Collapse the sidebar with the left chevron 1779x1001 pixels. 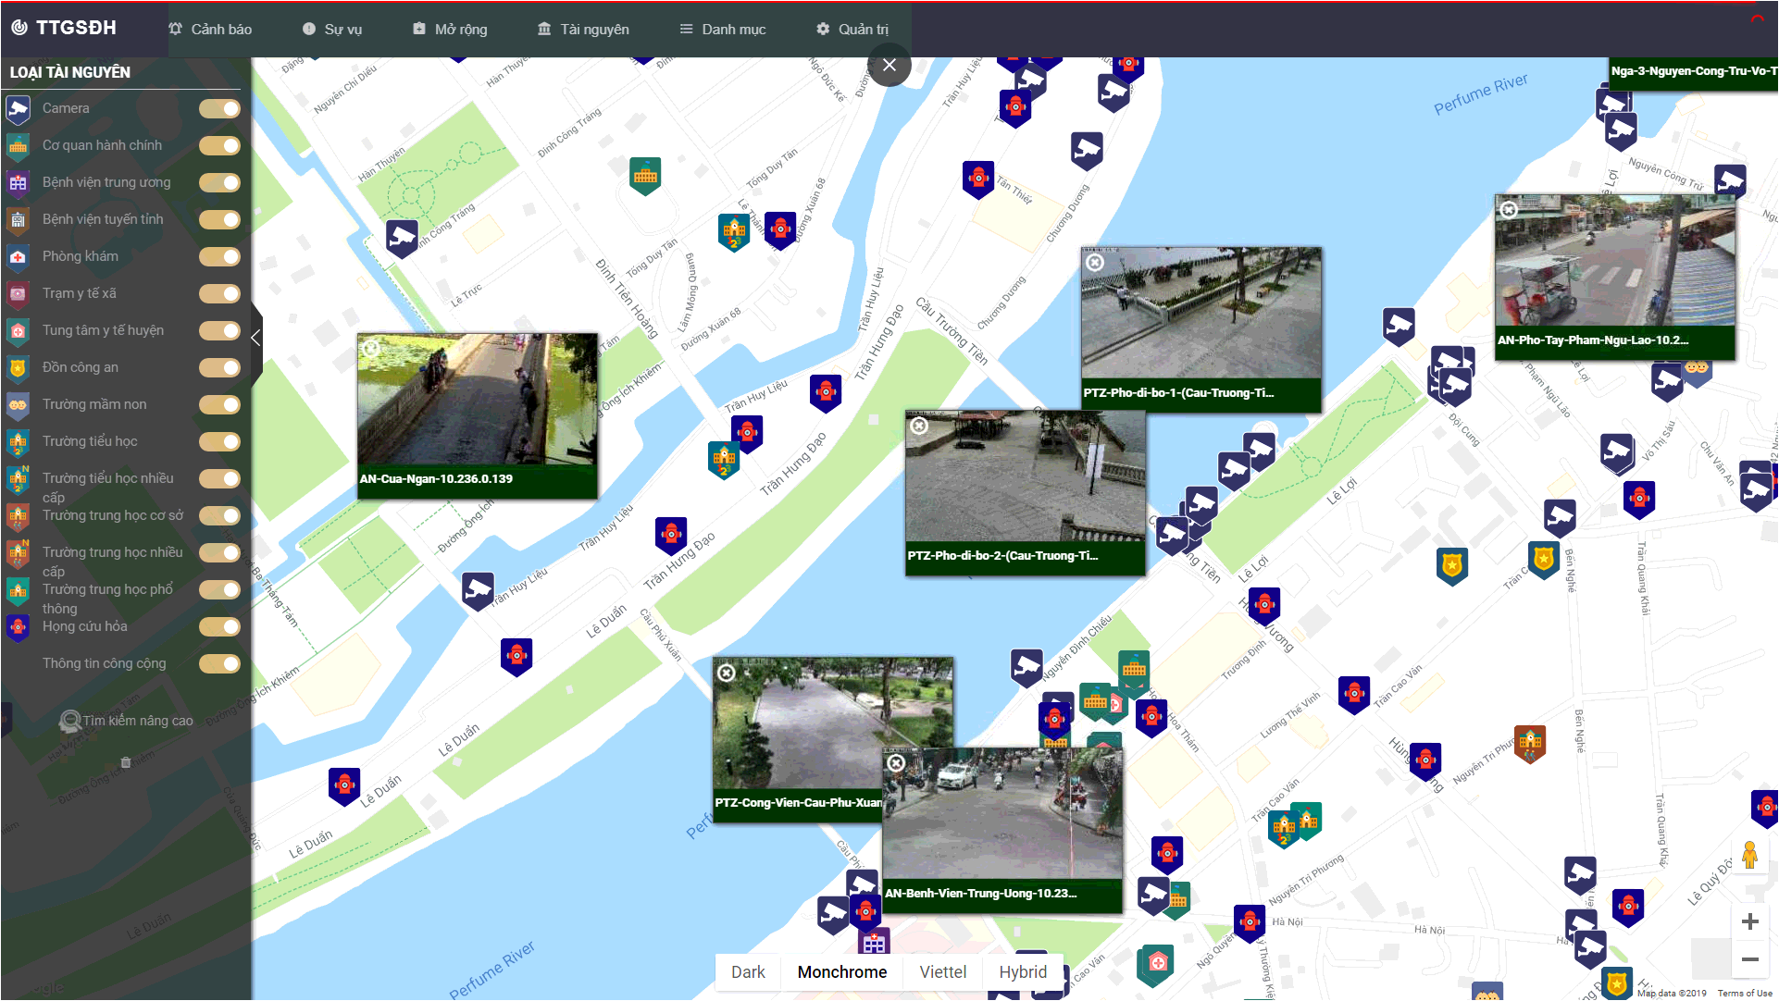click(256, 338)
